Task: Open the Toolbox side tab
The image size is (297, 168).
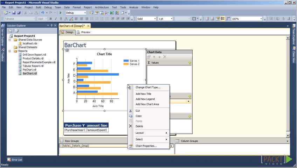Action: point(2,55)
